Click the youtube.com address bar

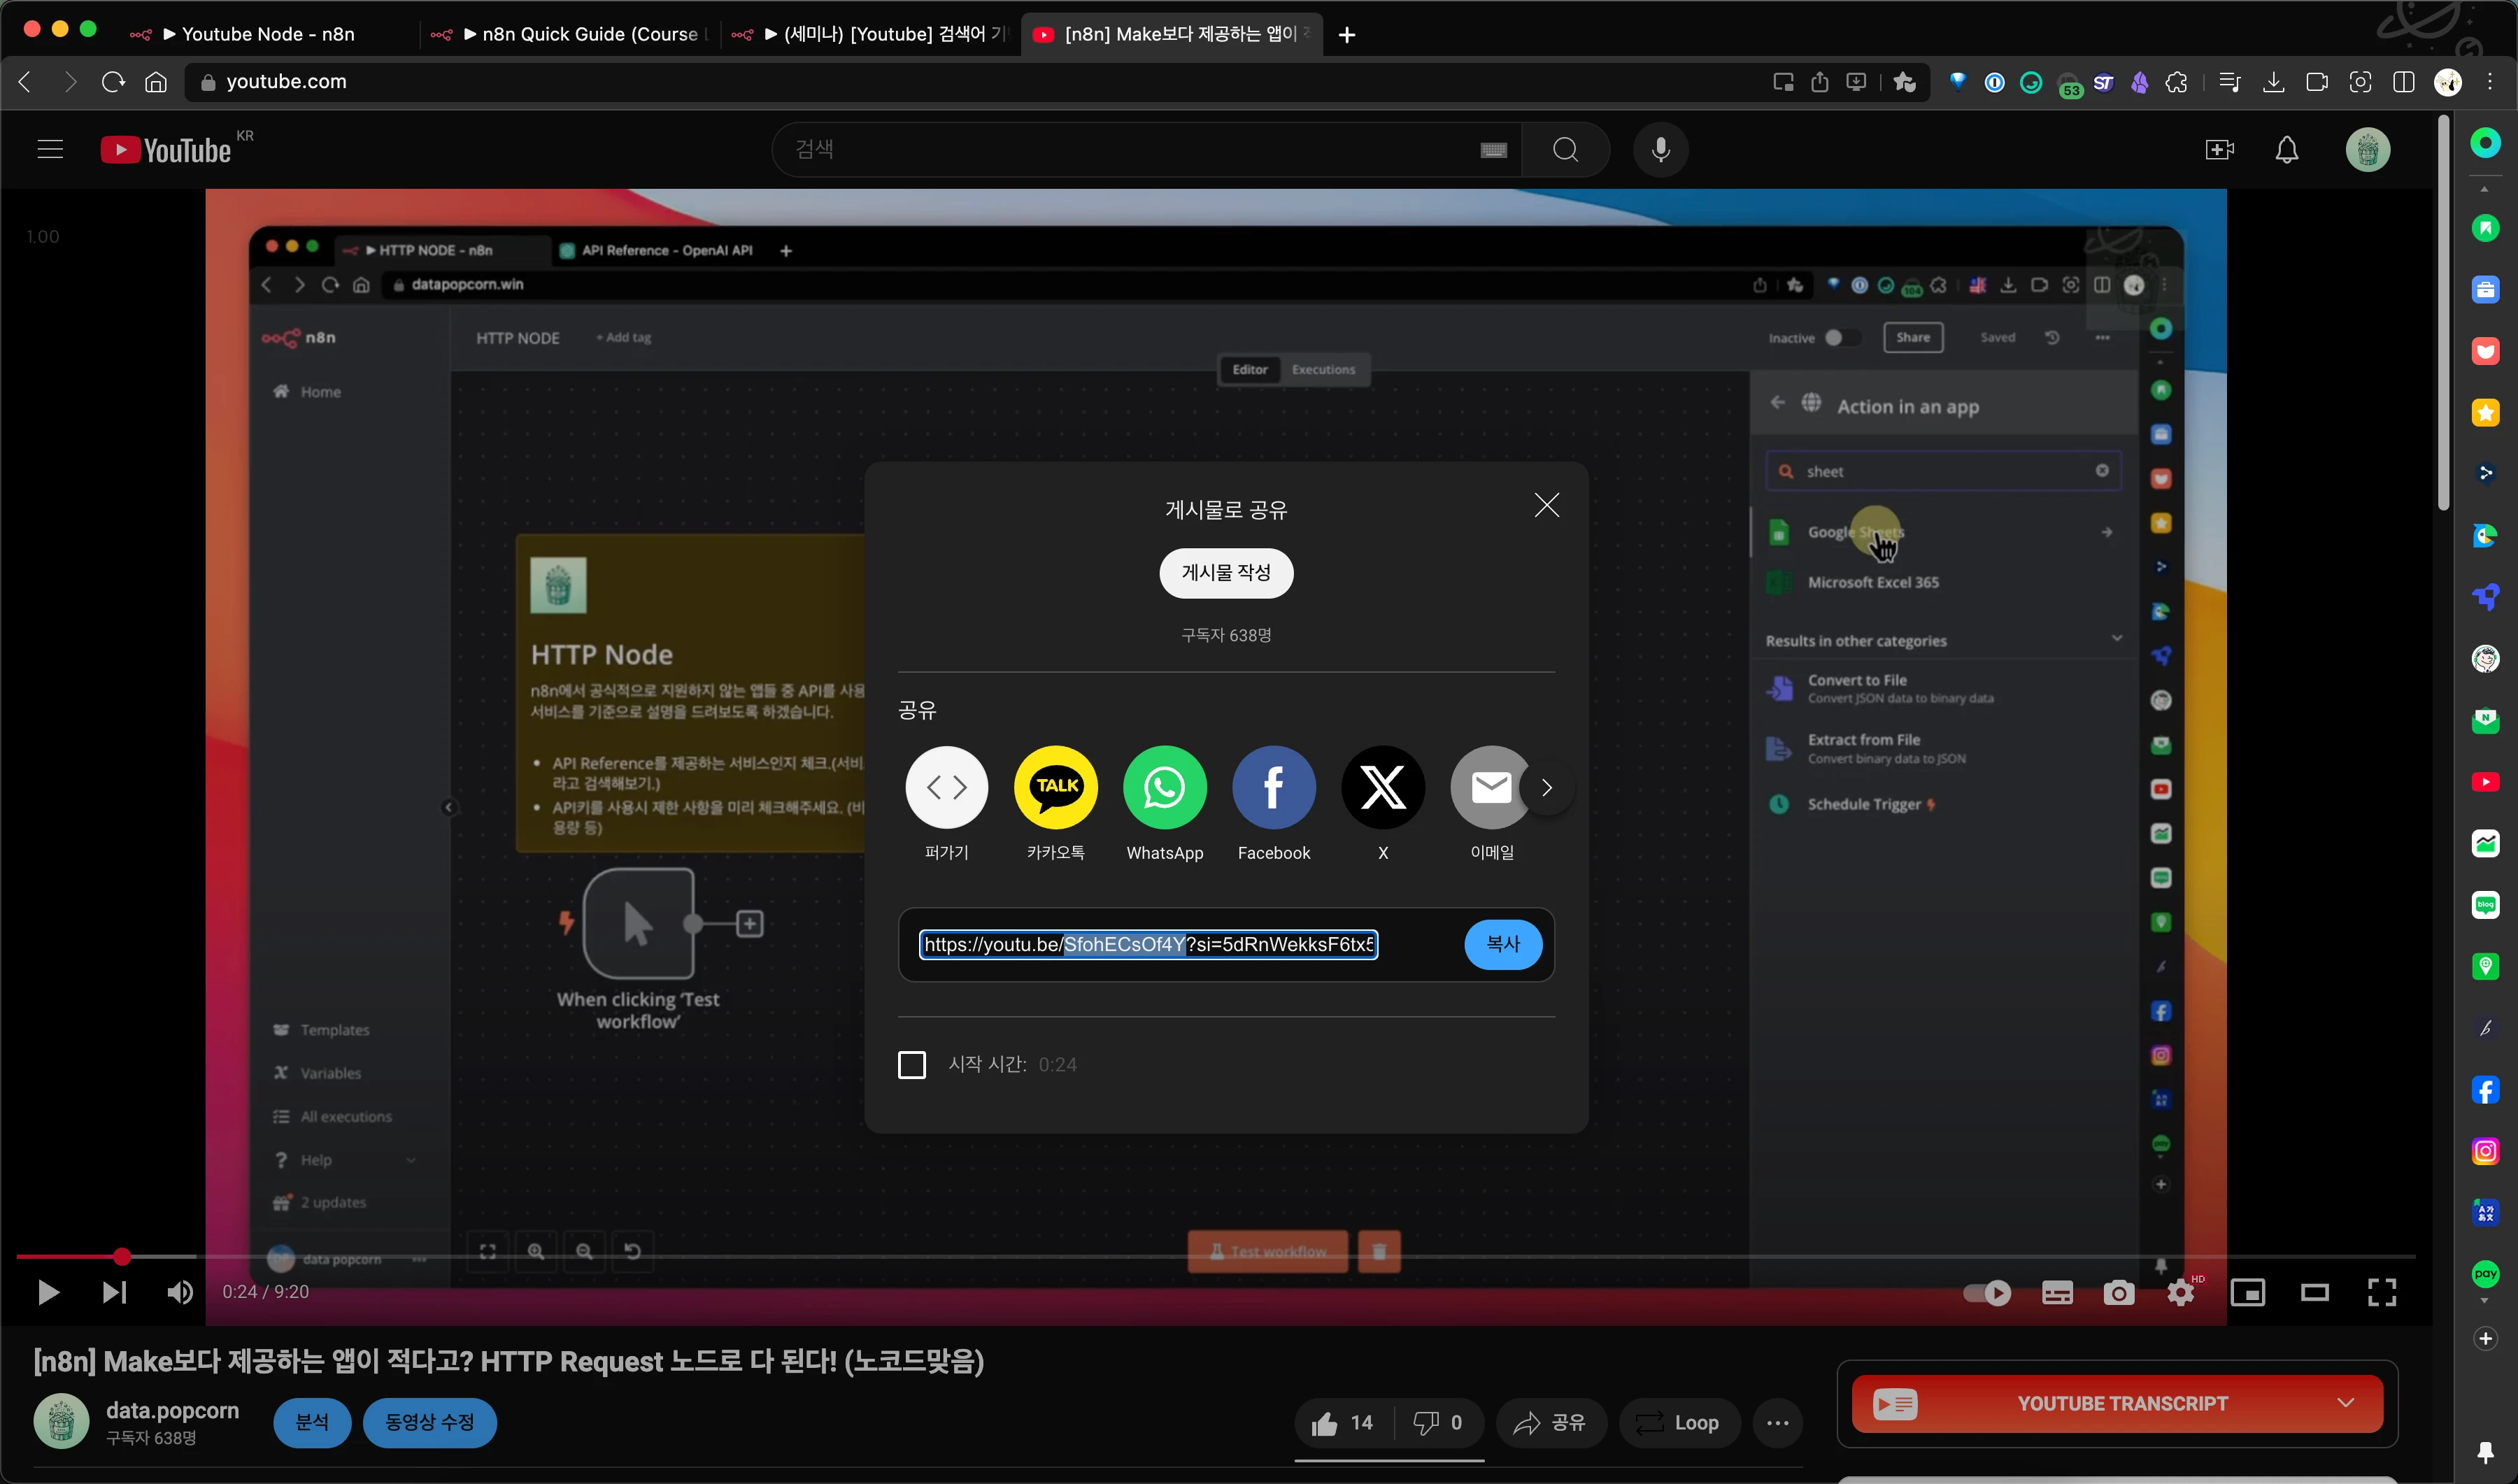tap(960, 82)
